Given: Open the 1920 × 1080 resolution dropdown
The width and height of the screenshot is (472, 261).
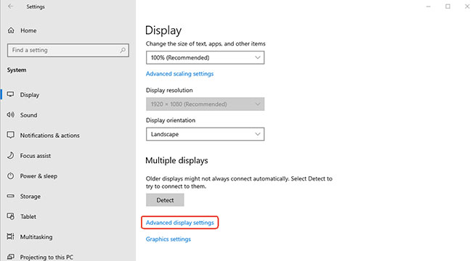Looking at the screenshot, I should pos(205,104).
